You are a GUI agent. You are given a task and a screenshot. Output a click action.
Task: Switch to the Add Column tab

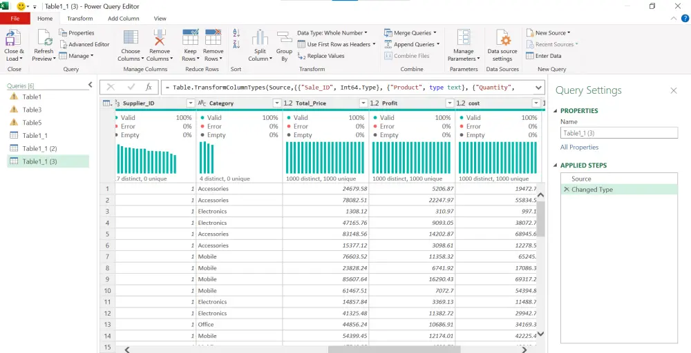click(x=124, y=19)
